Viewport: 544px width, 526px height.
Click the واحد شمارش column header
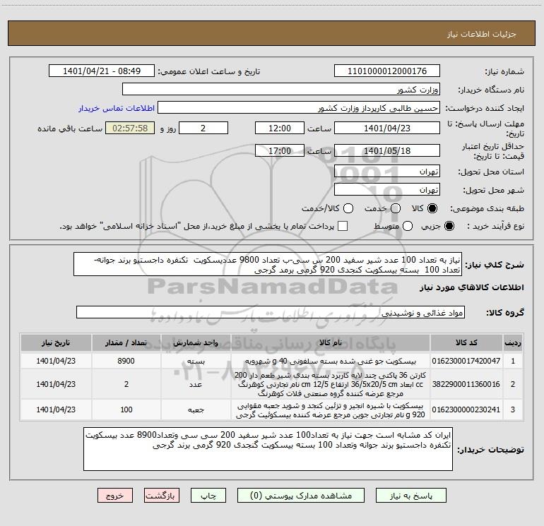(x=196, y=342)
